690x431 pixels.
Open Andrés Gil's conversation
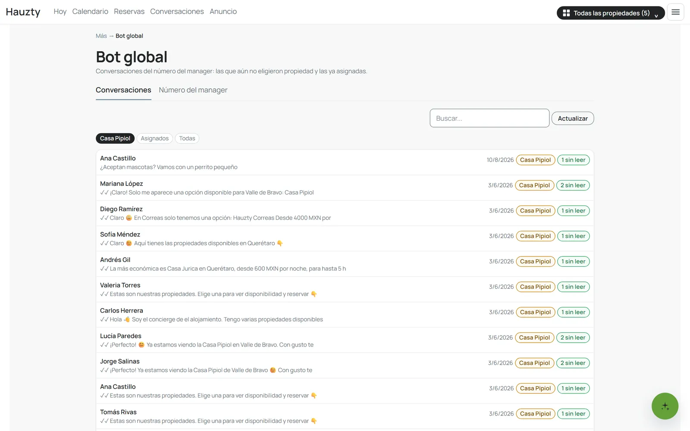coord(345,264)
